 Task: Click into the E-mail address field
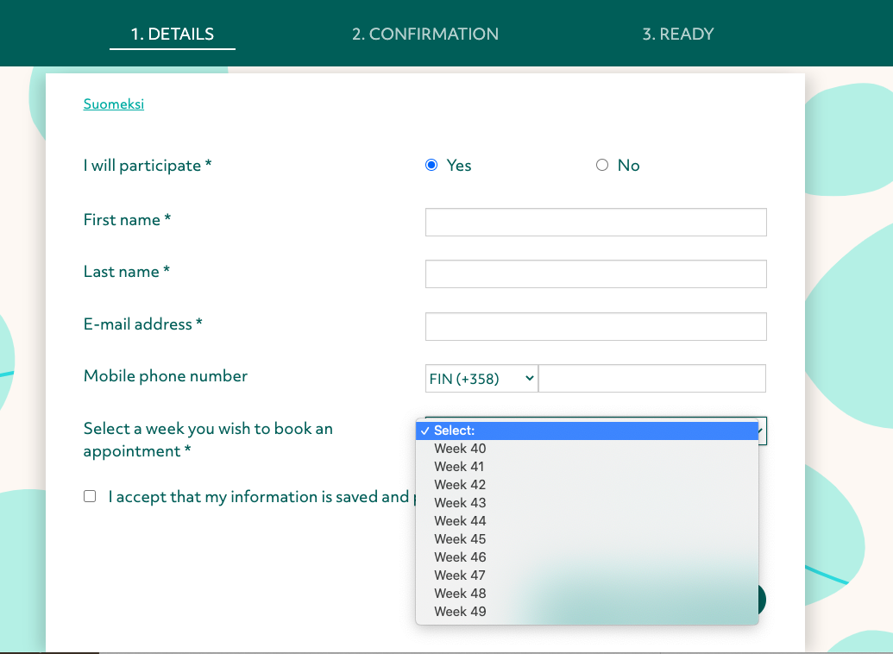pos(595,326)
